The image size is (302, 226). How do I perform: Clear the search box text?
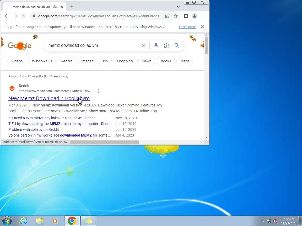143,46
